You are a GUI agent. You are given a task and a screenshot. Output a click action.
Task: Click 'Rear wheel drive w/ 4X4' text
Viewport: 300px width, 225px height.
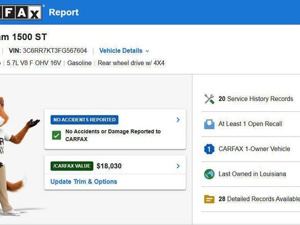131,63
